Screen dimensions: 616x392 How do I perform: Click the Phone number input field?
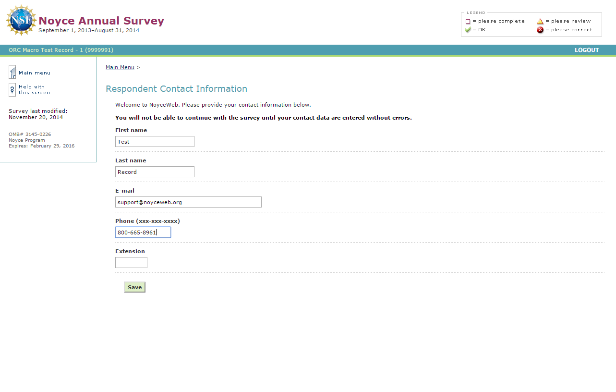click(143, 233)
